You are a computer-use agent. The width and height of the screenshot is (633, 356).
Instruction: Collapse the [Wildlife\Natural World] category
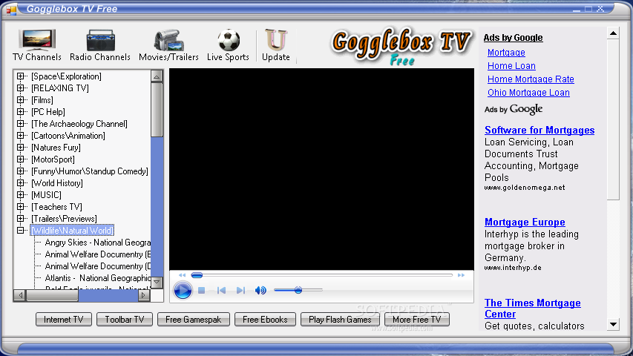[20, 231]
